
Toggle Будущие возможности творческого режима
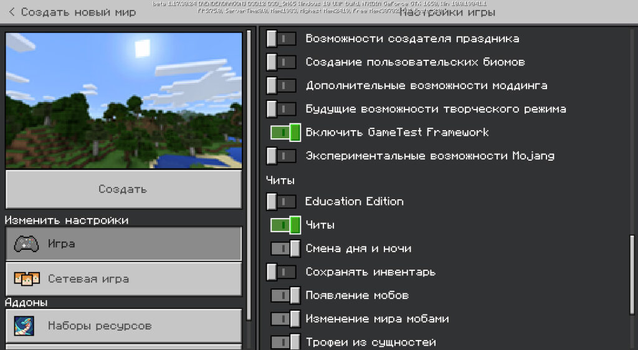click(282, 109)
